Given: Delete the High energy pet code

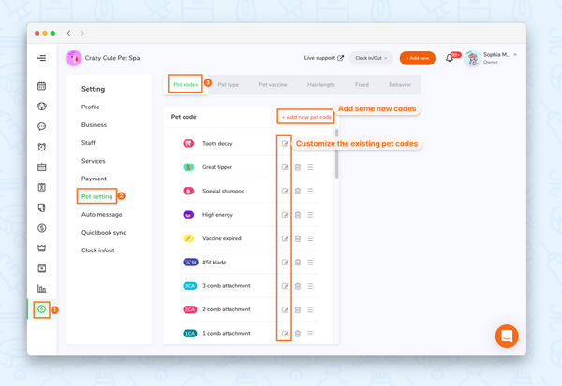Looking at the screenshot, I should click(297, 215).
